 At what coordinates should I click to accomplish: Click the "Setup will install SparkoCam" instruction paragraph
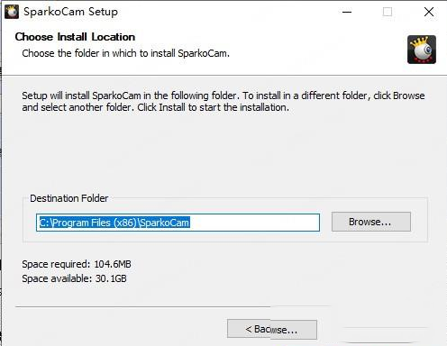click(223, 101)
